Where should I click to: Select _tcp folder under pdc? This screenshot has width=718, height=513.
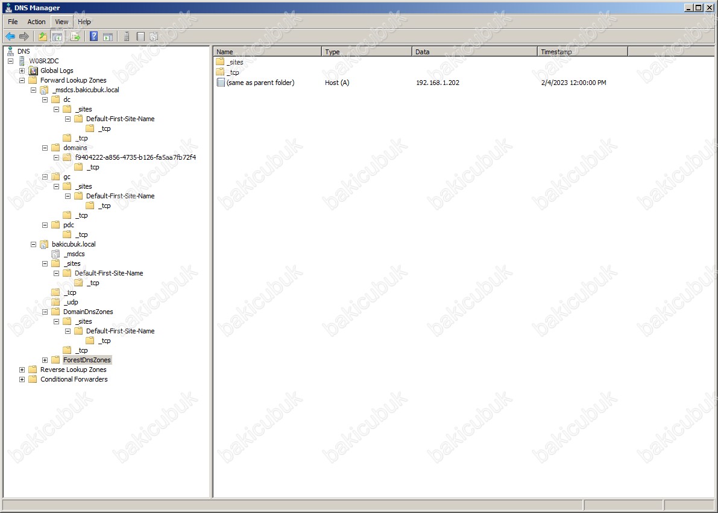81,234
